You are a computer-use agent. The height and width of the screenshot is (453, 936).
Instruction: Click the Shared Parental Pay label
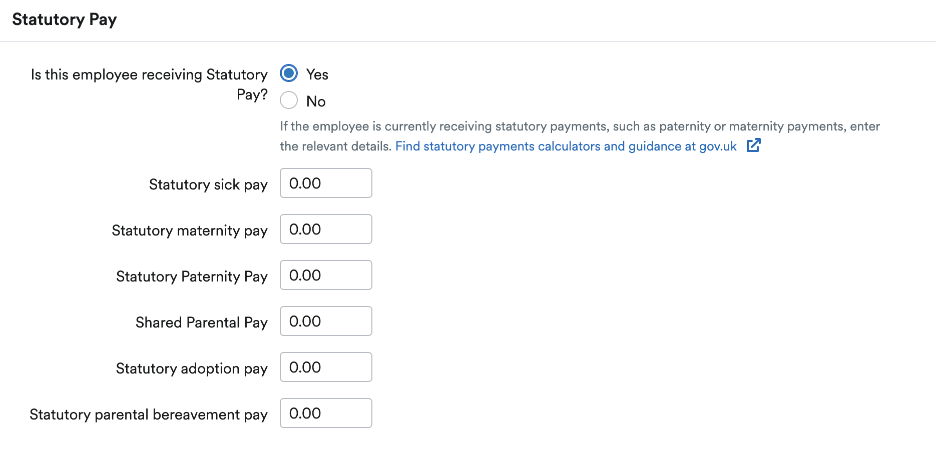coord(201,322)
